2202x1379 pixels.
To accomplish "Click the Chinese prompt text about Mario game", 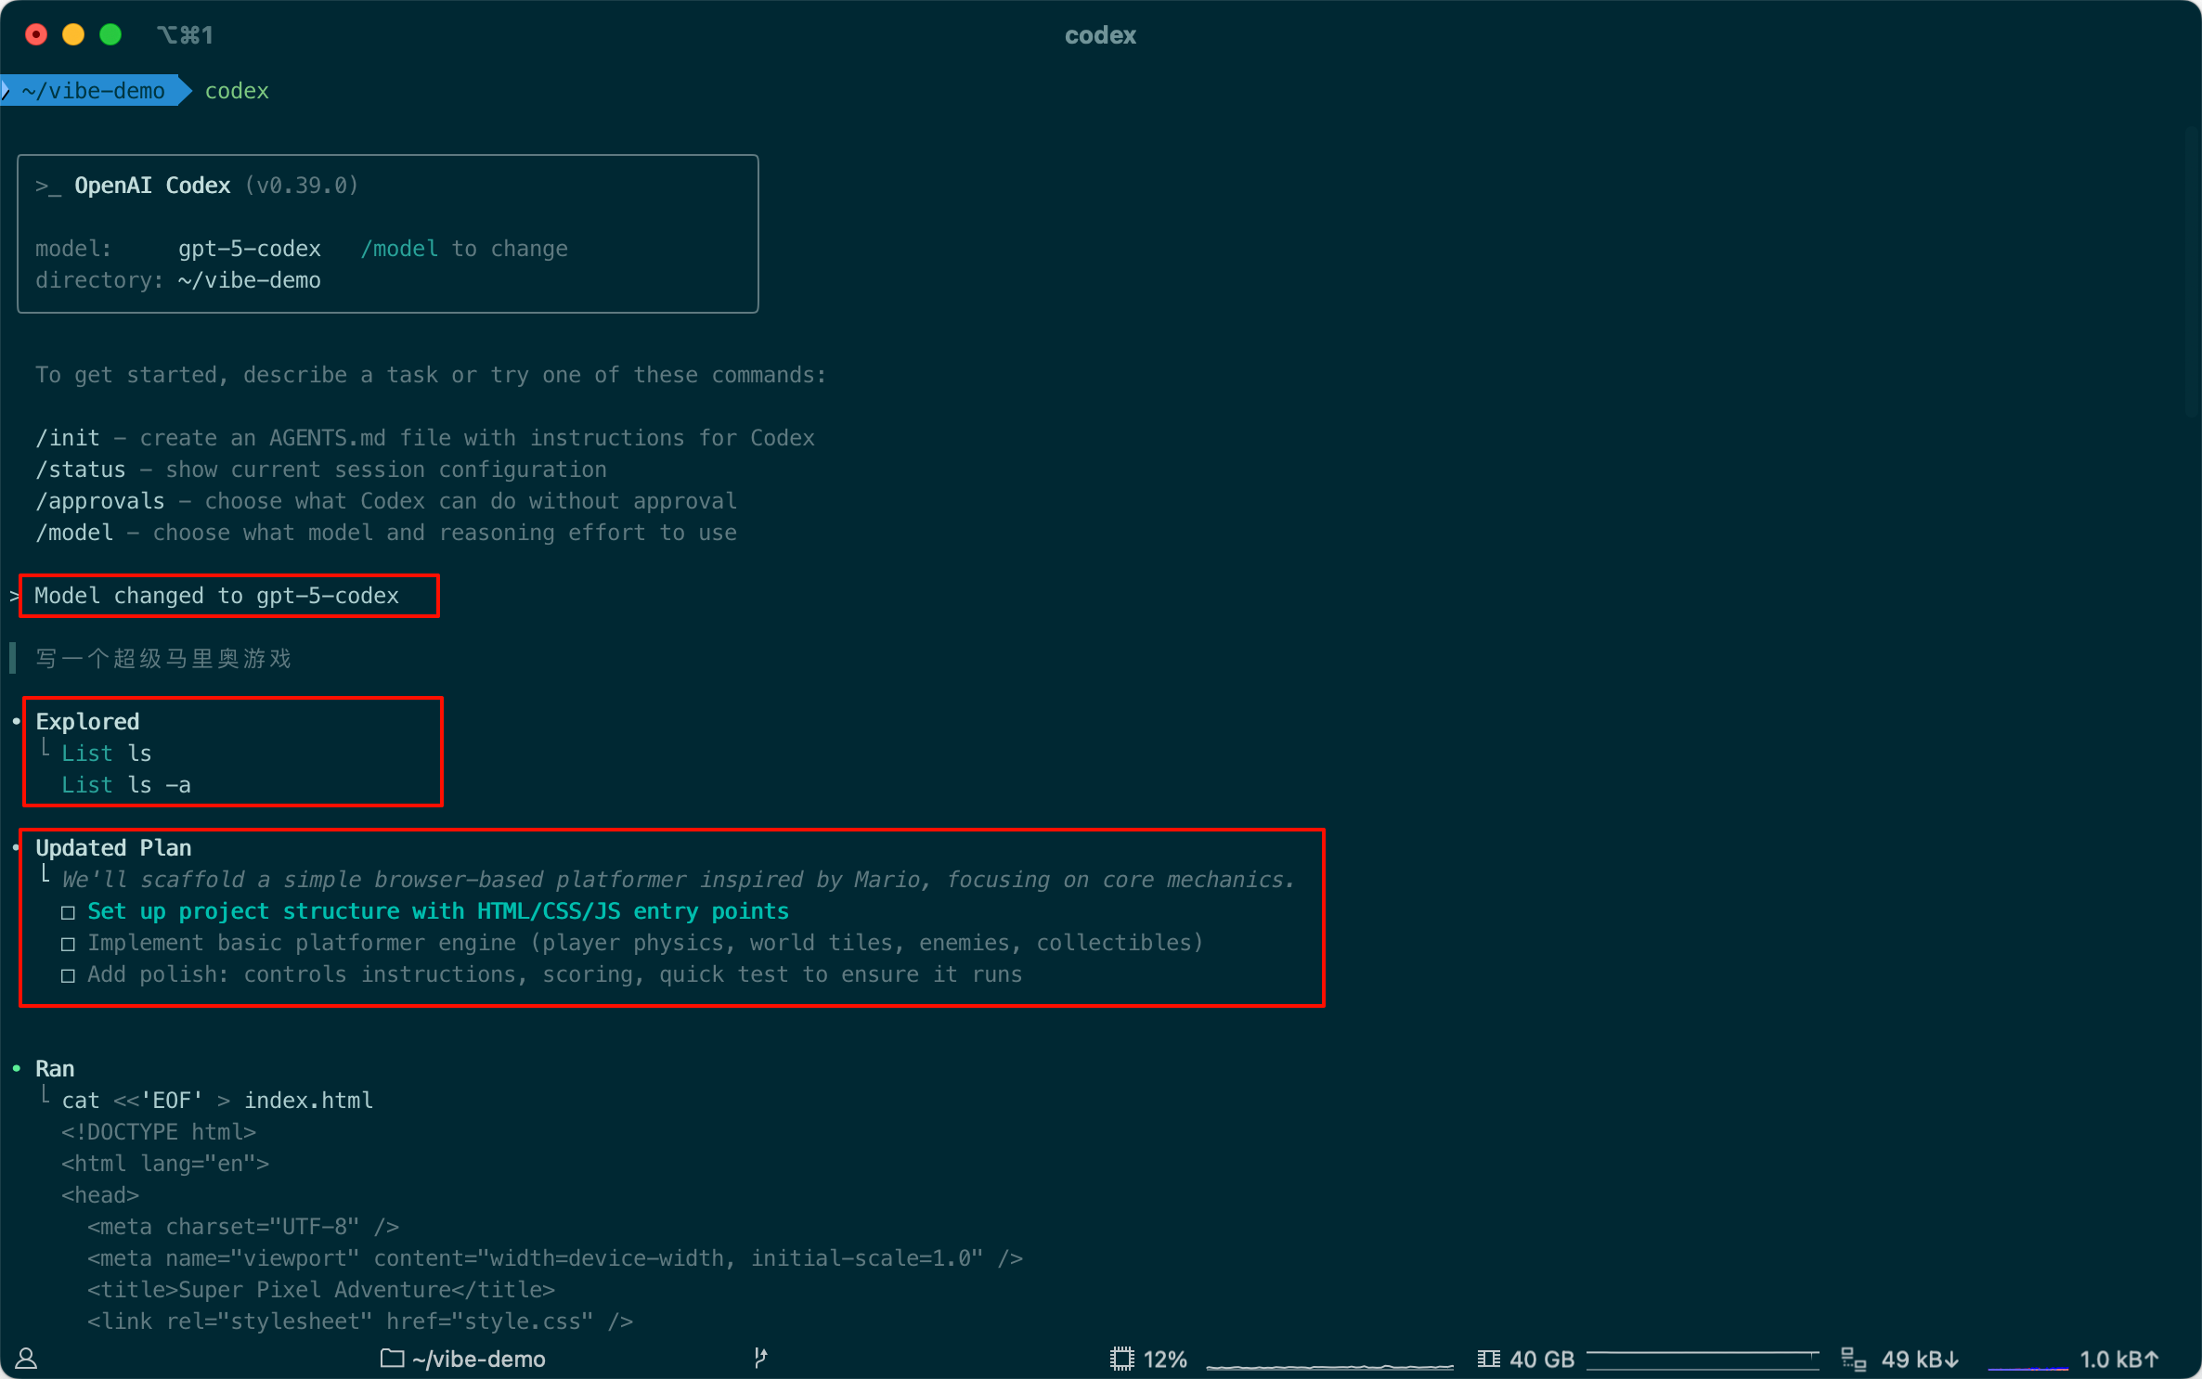I will (x=163, y=659).
